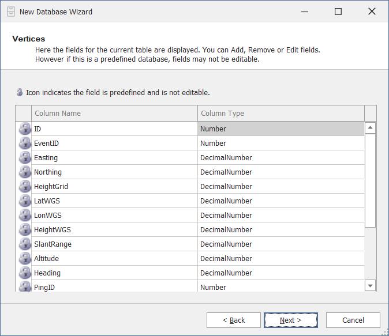Select the Altitude field name cell
Screen dimensions: 389x336
(x=115, y=258)
